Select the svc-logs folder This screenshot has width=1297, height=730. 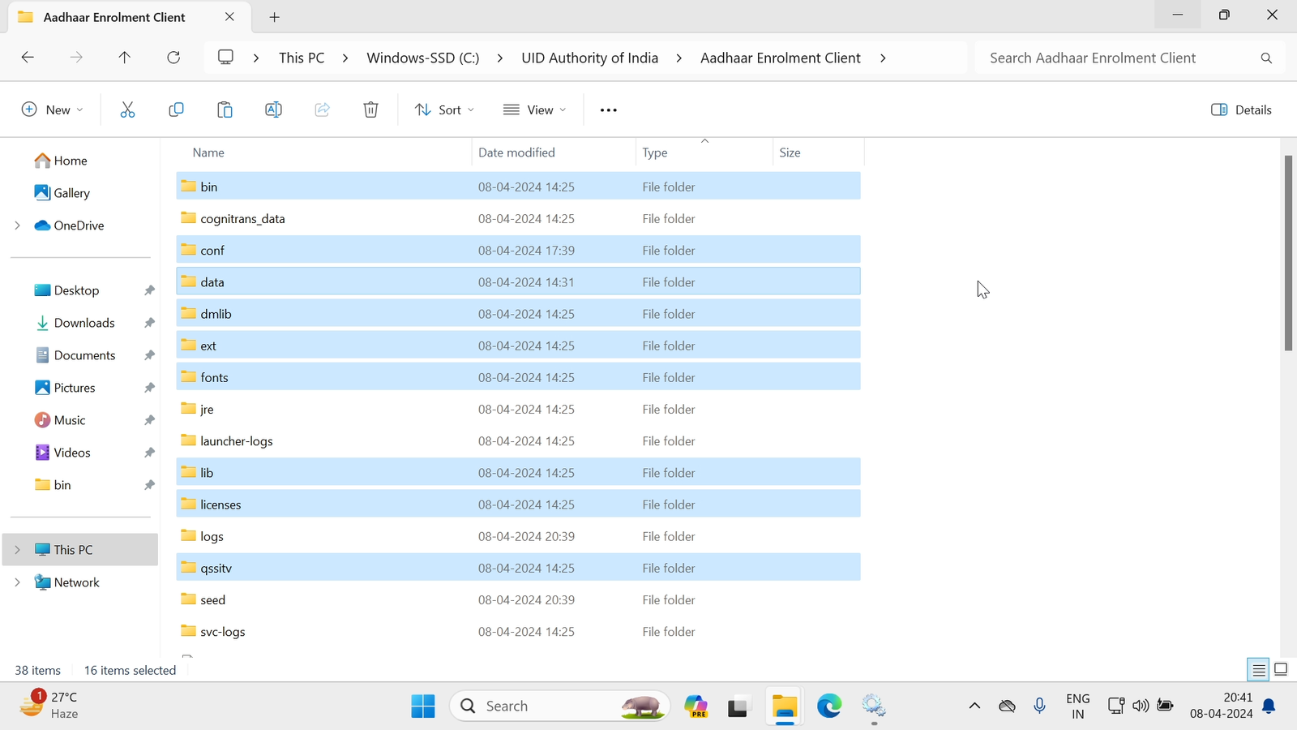coord(518,631)
